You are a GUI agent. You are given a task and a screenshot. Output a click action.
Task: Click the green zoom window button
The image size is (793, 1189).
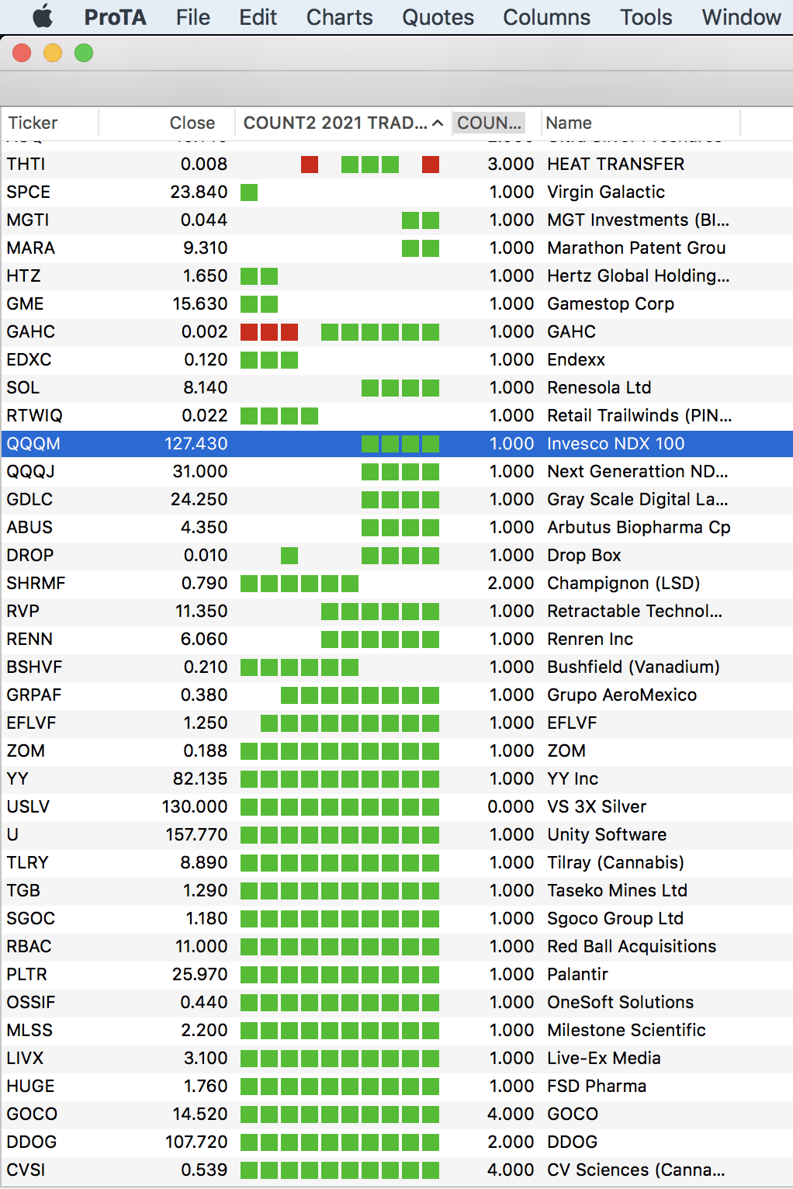click(x=84, y=53)
